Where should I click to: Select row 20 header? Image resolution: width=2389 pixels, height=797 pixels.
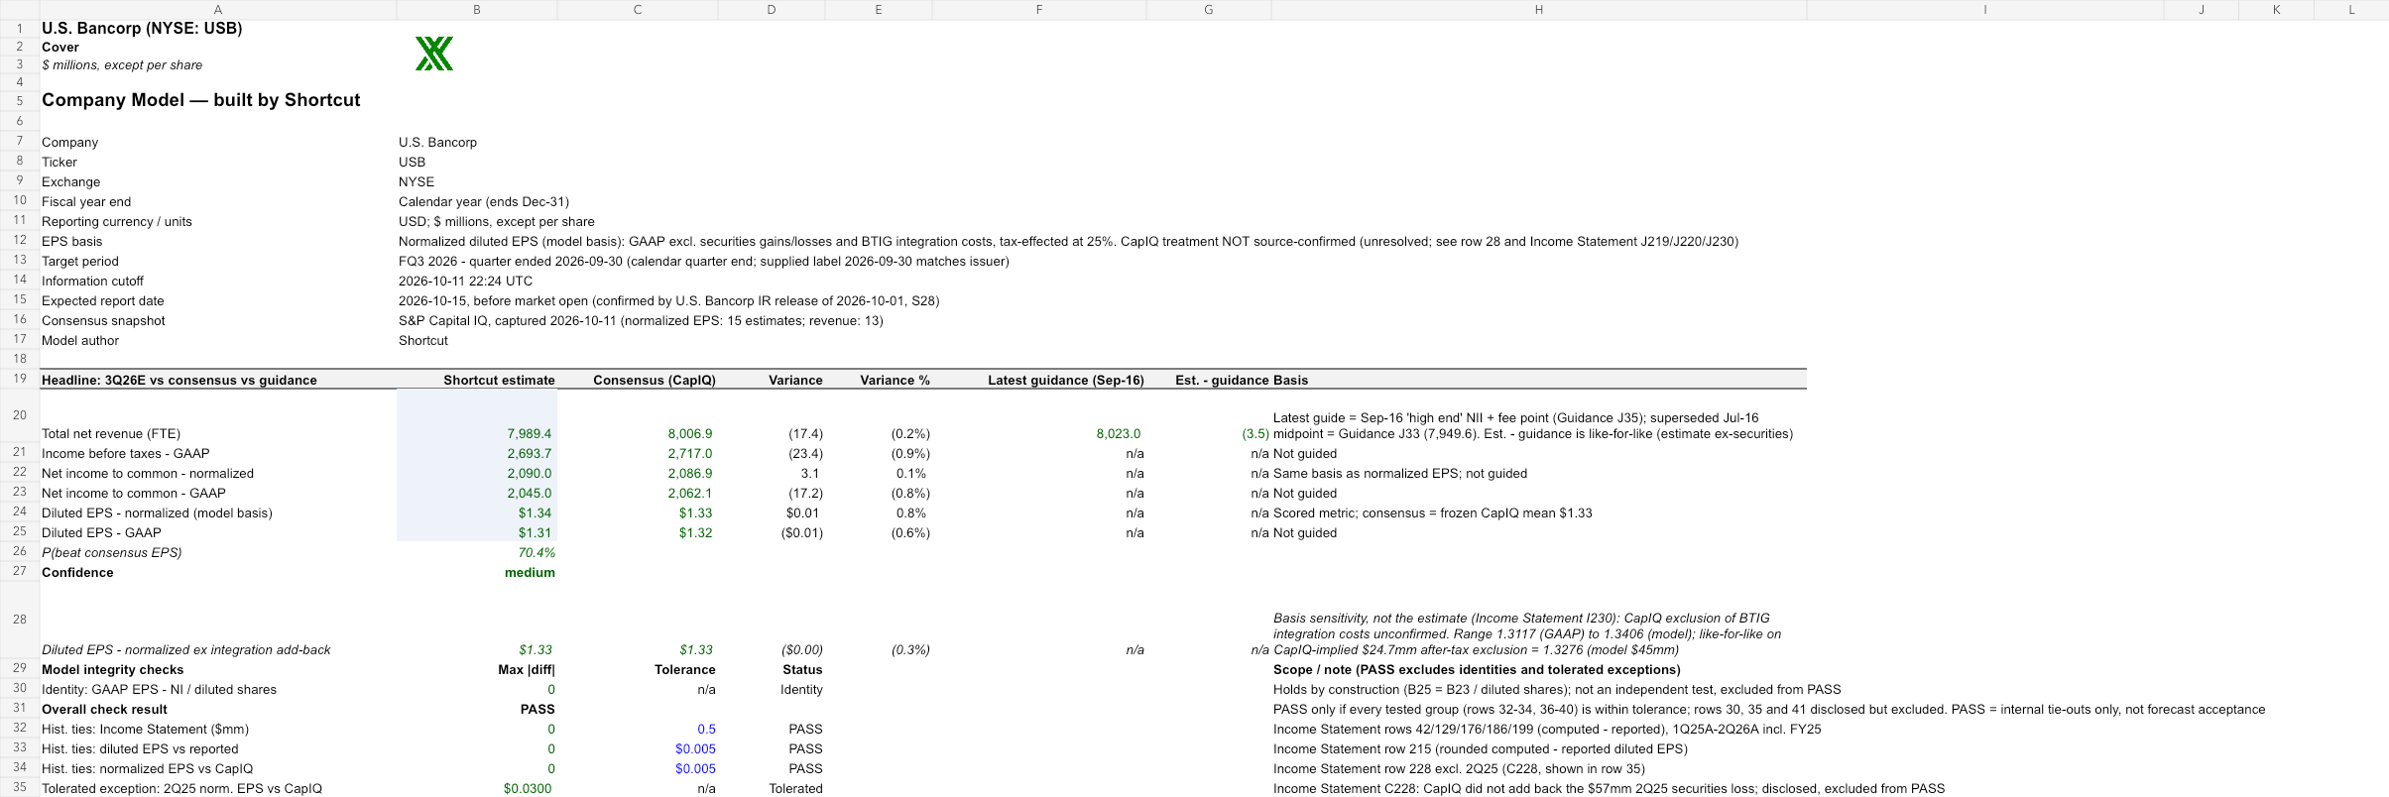[x=20, y=415]
